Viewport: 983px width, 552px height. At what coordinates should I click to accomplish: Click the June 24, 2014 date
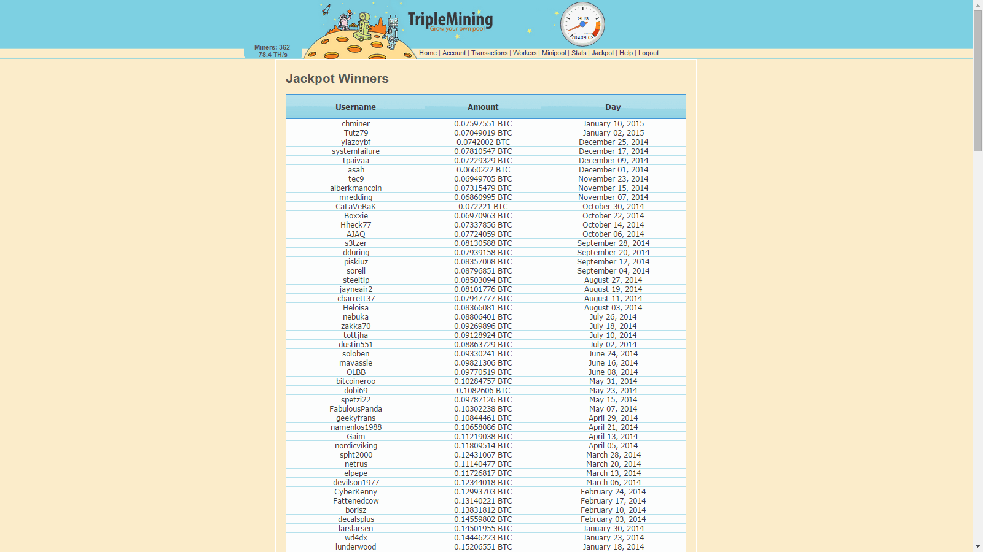click(613, 354)
